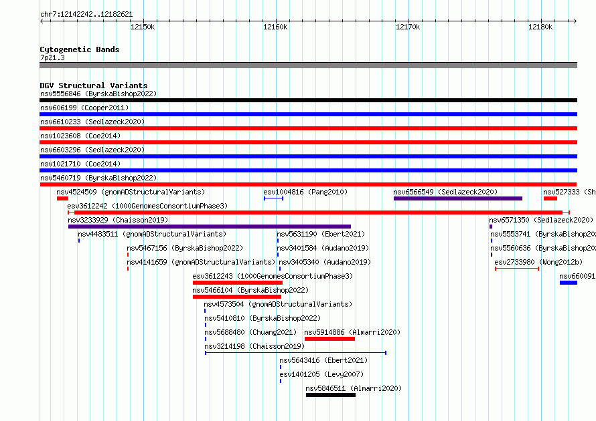Open the nsv5643416 (Ebert2021) label
This screenshot has height=421, width=596.
tap(323, 360)
